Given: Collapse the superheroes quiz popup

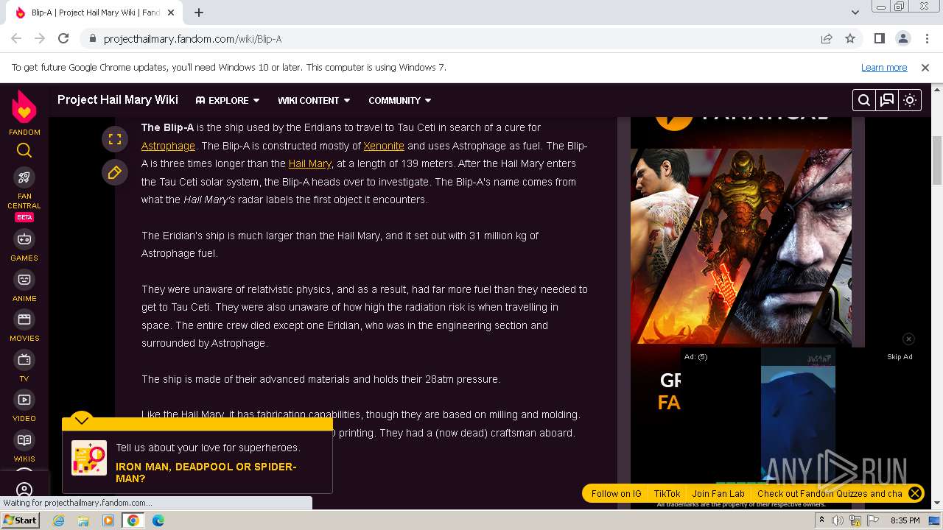Looking at the screenshot, I should [x=82, y=420].
